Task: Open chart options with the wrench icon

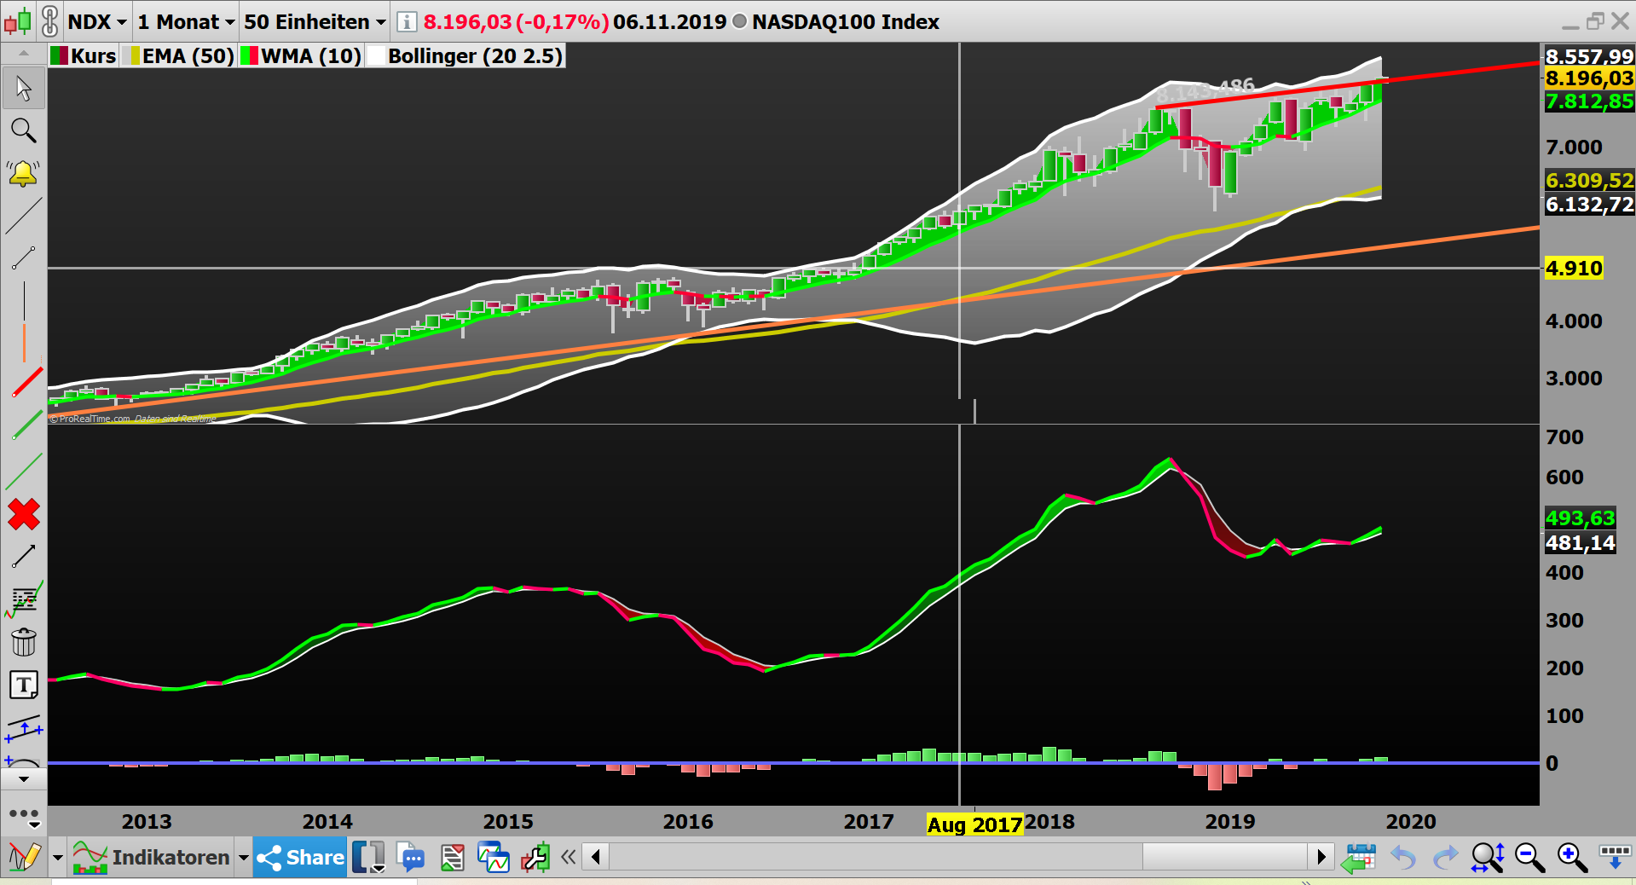Action: (x=535, y=858)
